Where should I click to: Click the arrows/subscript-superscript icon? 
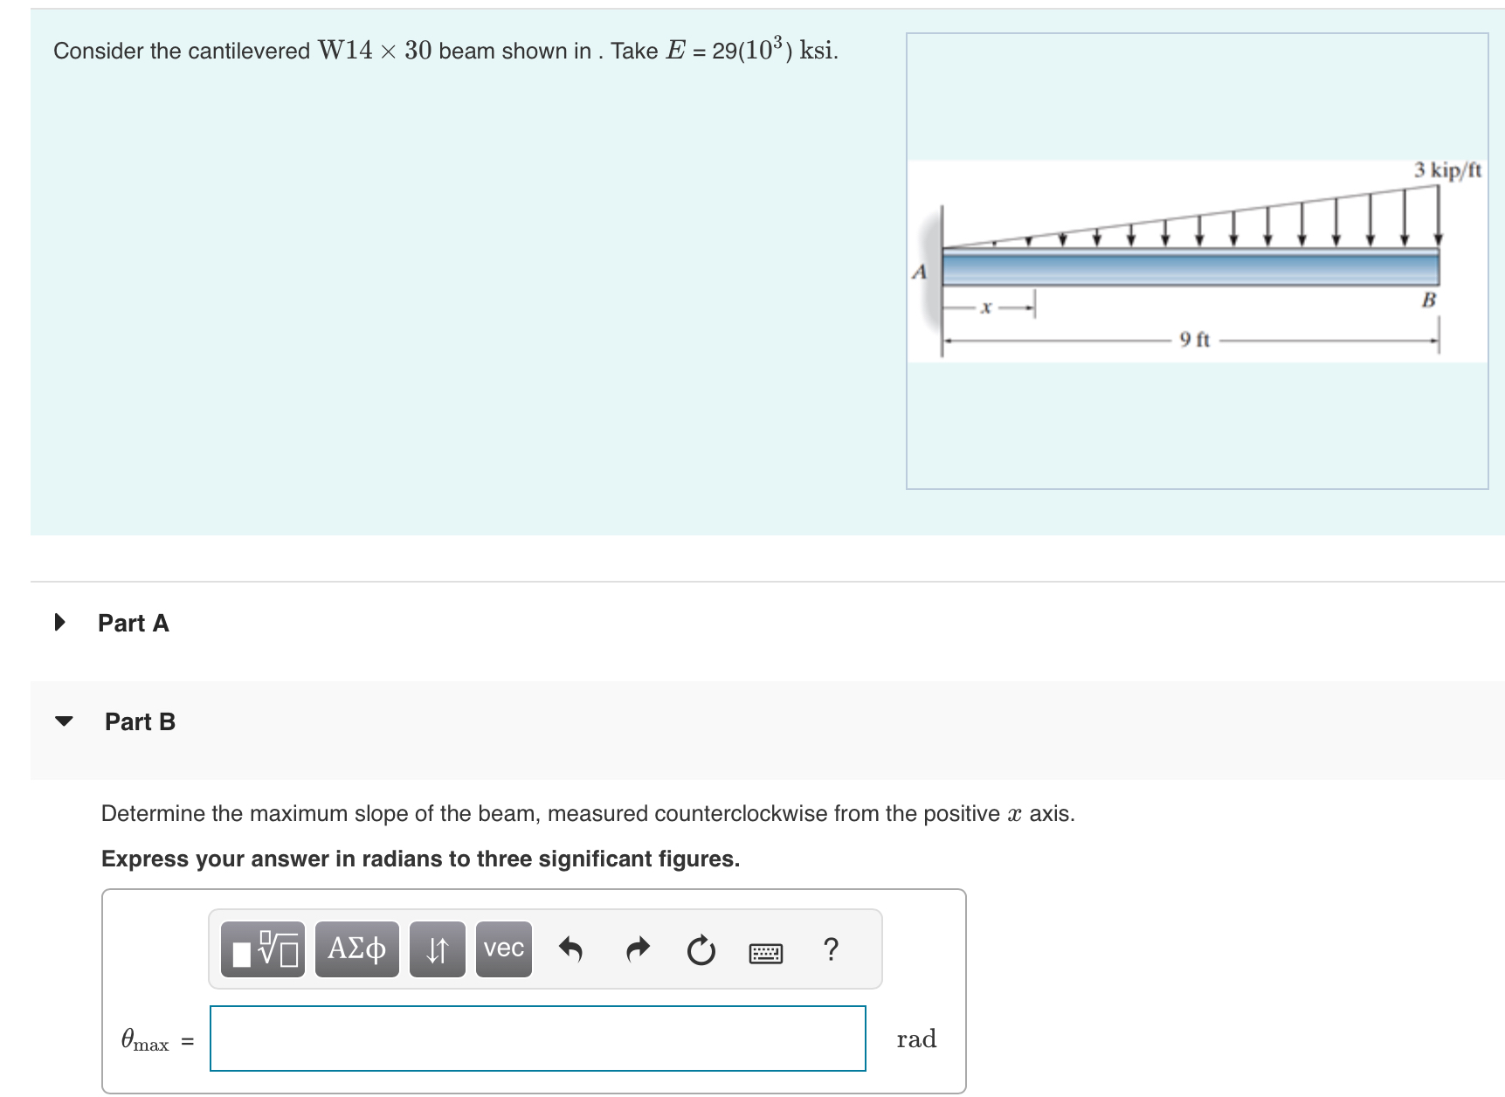(x=437, y=950)
